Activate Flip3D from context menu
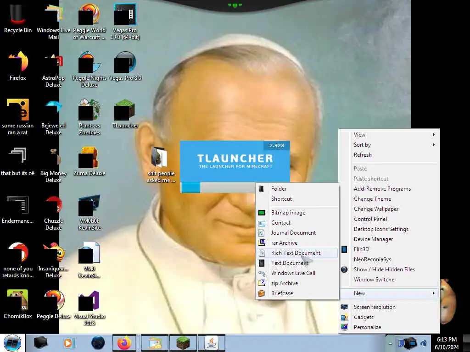The height and width of the screenshot is (352, 470). click(390, 249)
